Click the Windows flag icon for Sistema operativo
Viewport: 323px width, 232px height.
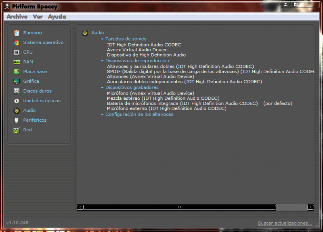pos(17,42)
